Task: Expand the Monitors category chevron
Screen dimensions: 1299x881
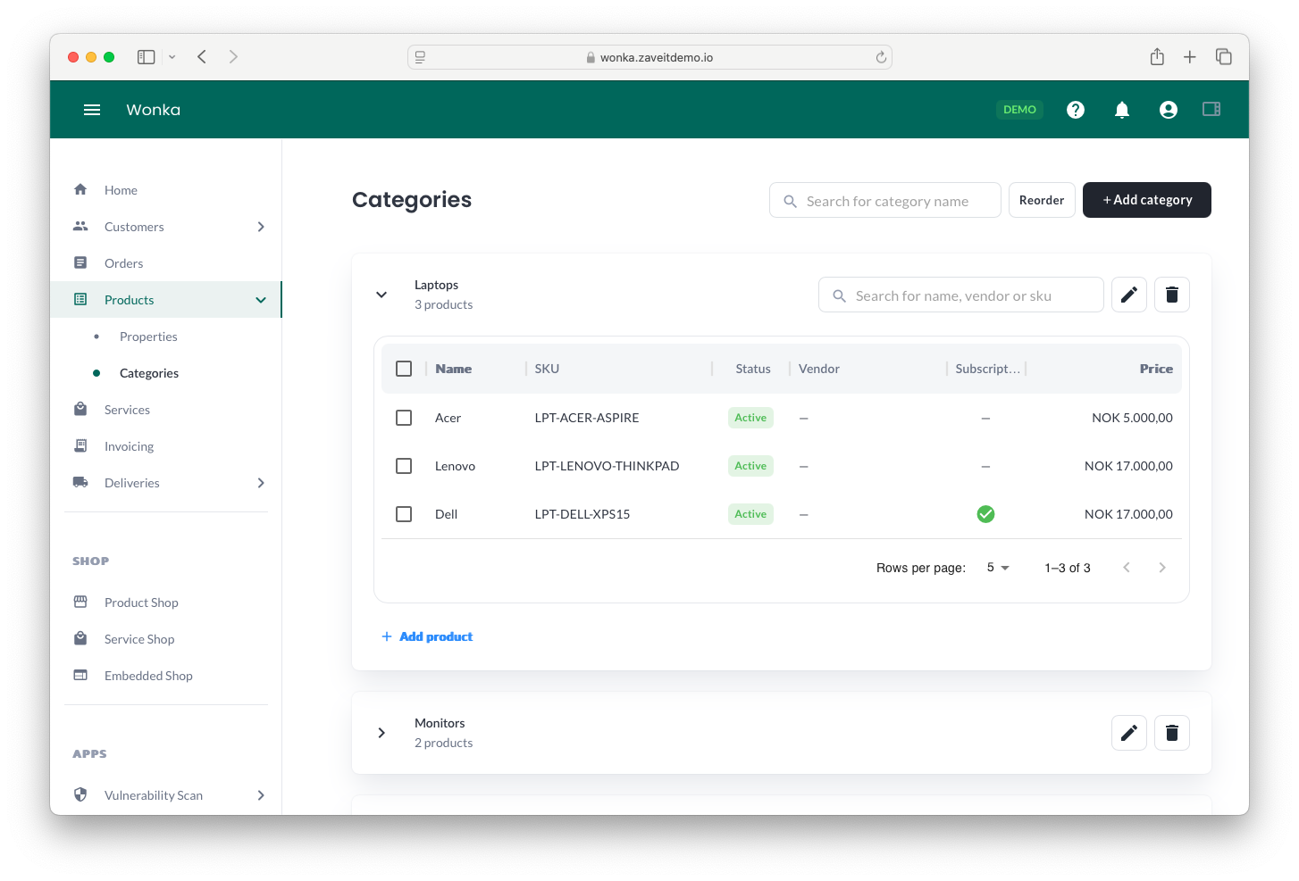Action: point(381,733)
